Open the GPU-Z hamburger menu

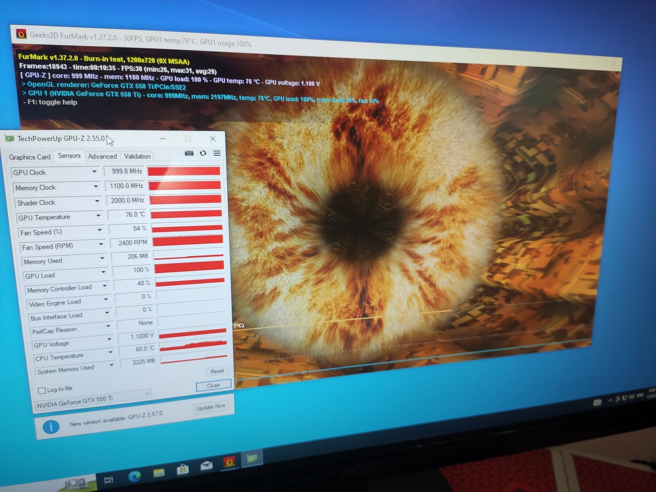point(217,153)
